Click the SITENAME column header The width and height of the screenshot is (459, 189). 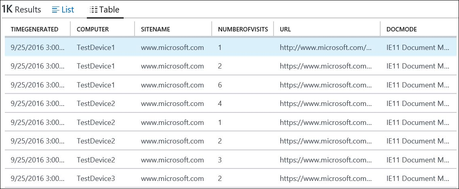155,29
